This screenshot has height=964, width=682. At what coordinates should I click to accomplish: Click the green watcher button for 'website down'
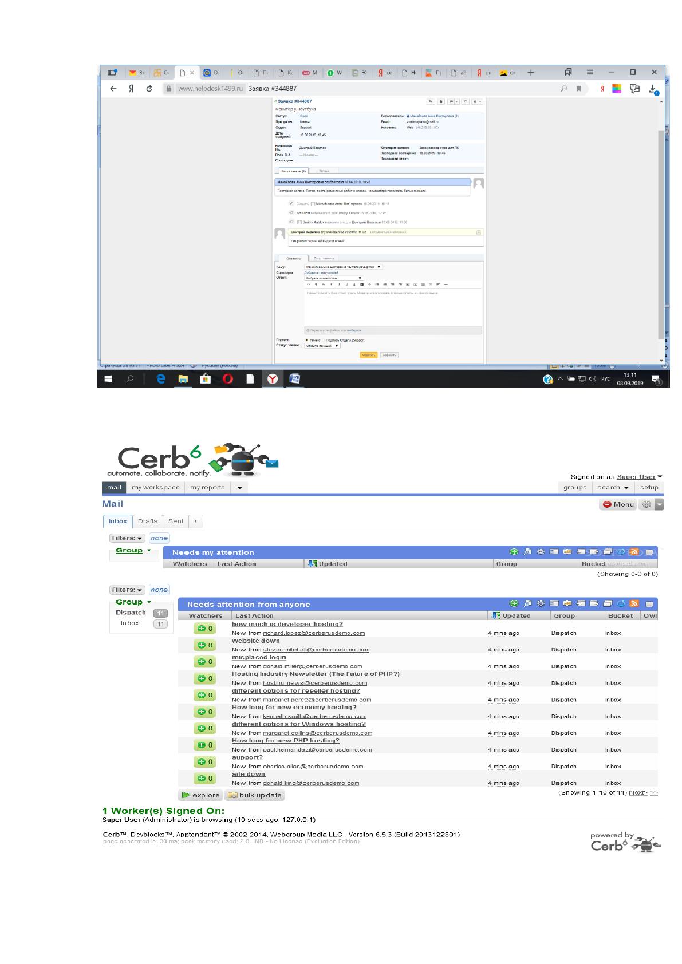point(204,645)
